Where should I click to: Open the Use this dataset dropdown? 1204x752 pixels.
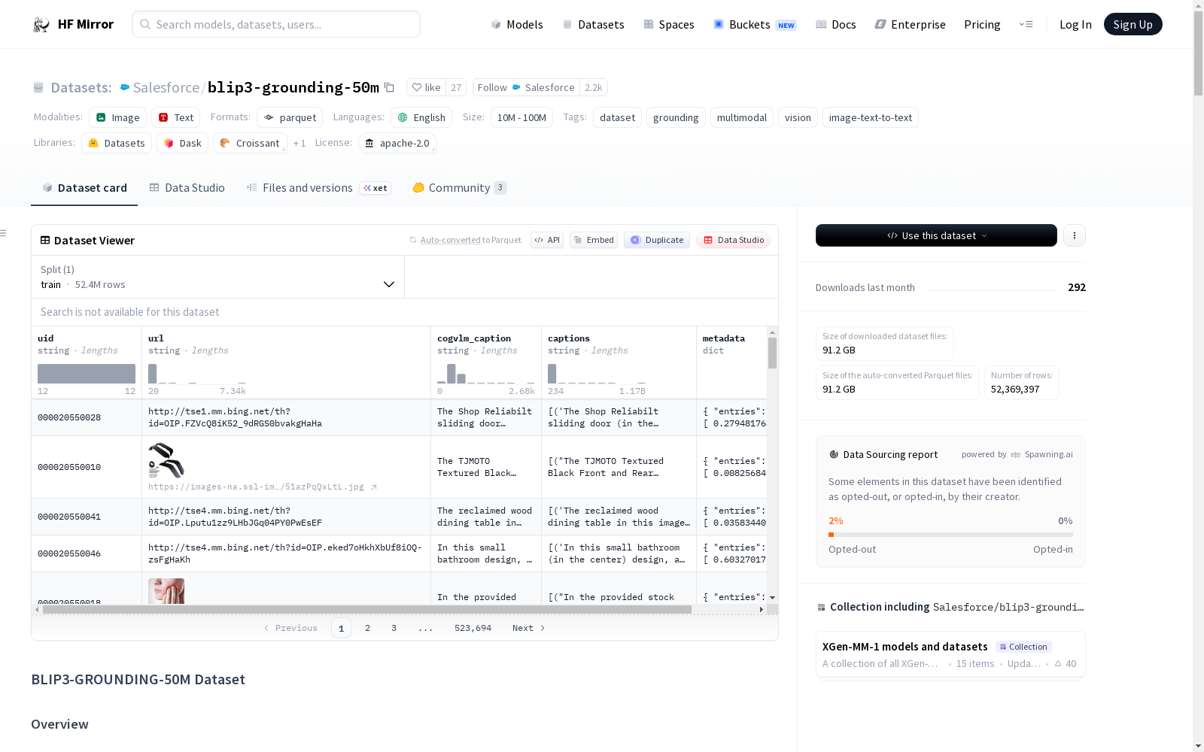coord(936,235)
